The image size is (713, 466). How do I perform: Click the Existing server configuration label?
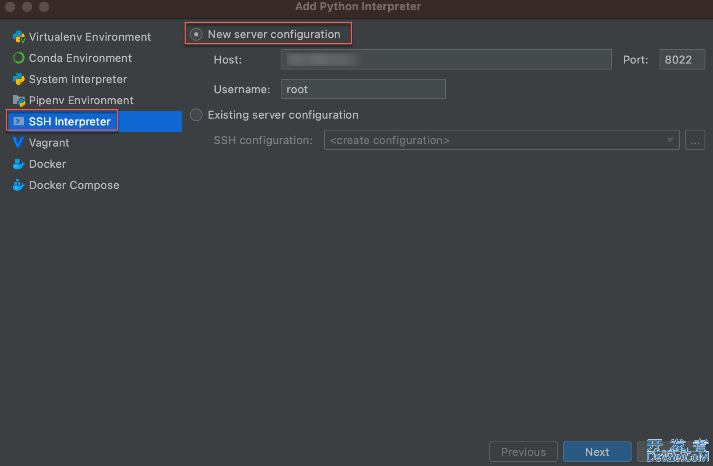coord(283,115)
